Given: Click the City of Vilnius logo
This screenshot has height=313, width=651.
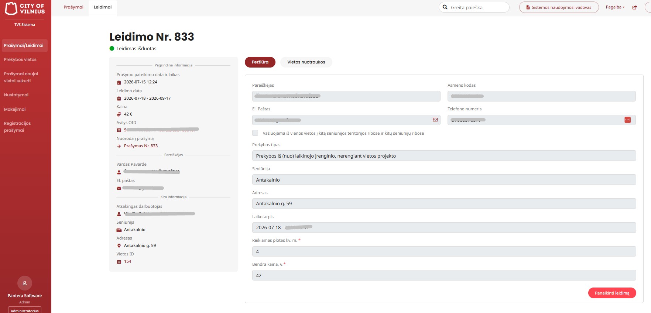Looking at the screenshot, I should (25, 8).
